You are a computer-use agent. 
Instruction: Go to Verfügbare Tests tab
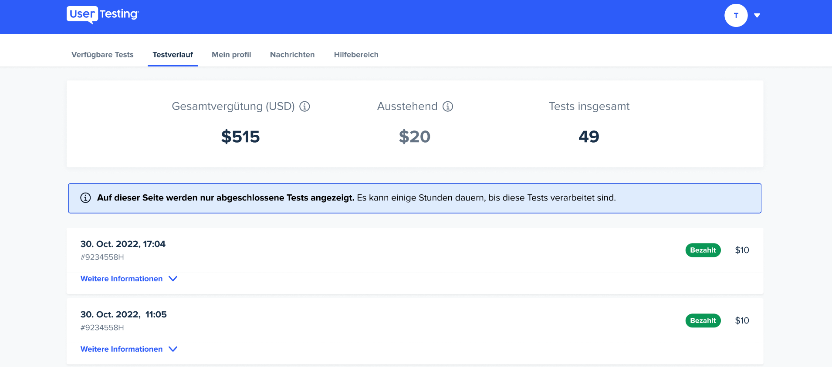(x=102, y=55)
